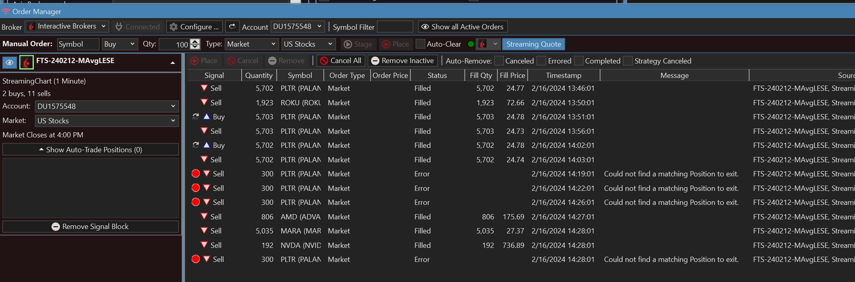Toggle the eye visibility button for FTS-240212-MAvgLESE

10,62
